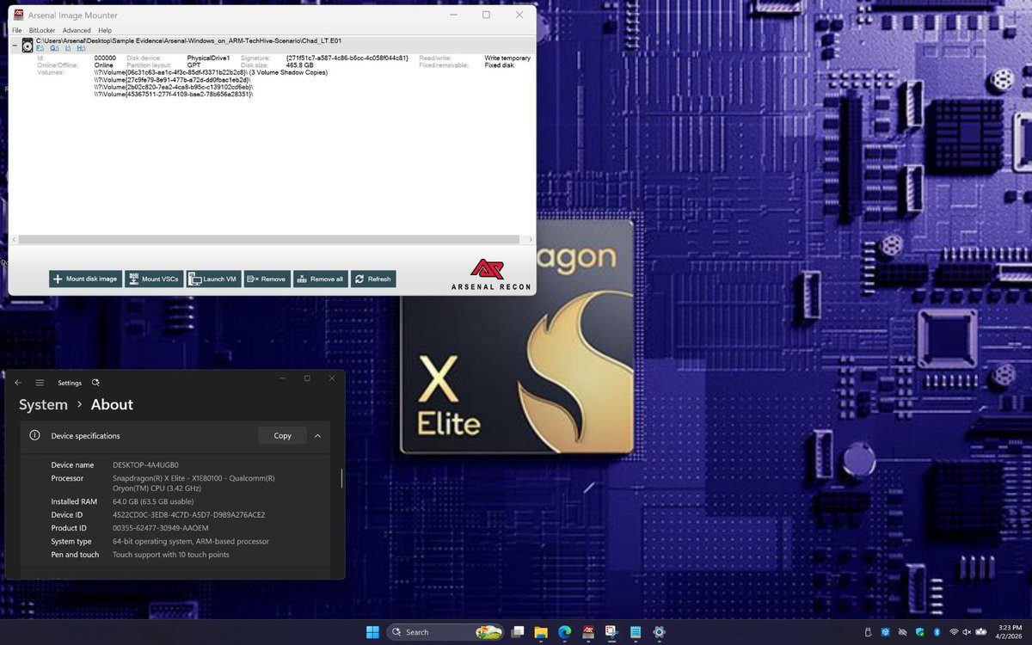Click the Device ID value text
This screenshot has width=1032, height=645.
[188, 514]
